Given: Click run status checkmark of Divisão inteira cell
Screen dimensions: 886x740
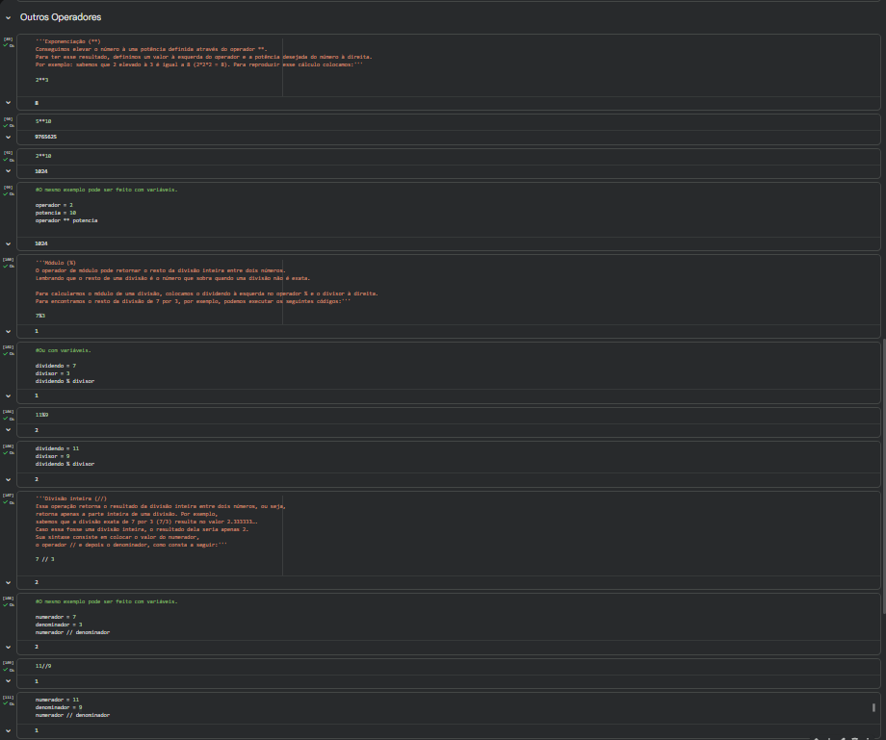Looking at the screenshot, I should click(6, 501).
